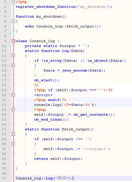The width and height of the screenshot is (132, 182).
Task: Select line number 3 in the gutter
Action: pos(5,12)
